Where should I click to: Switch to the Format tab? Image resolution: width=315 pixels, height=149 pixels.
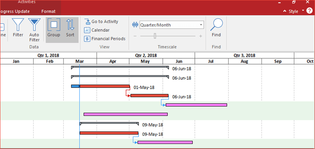49,11
